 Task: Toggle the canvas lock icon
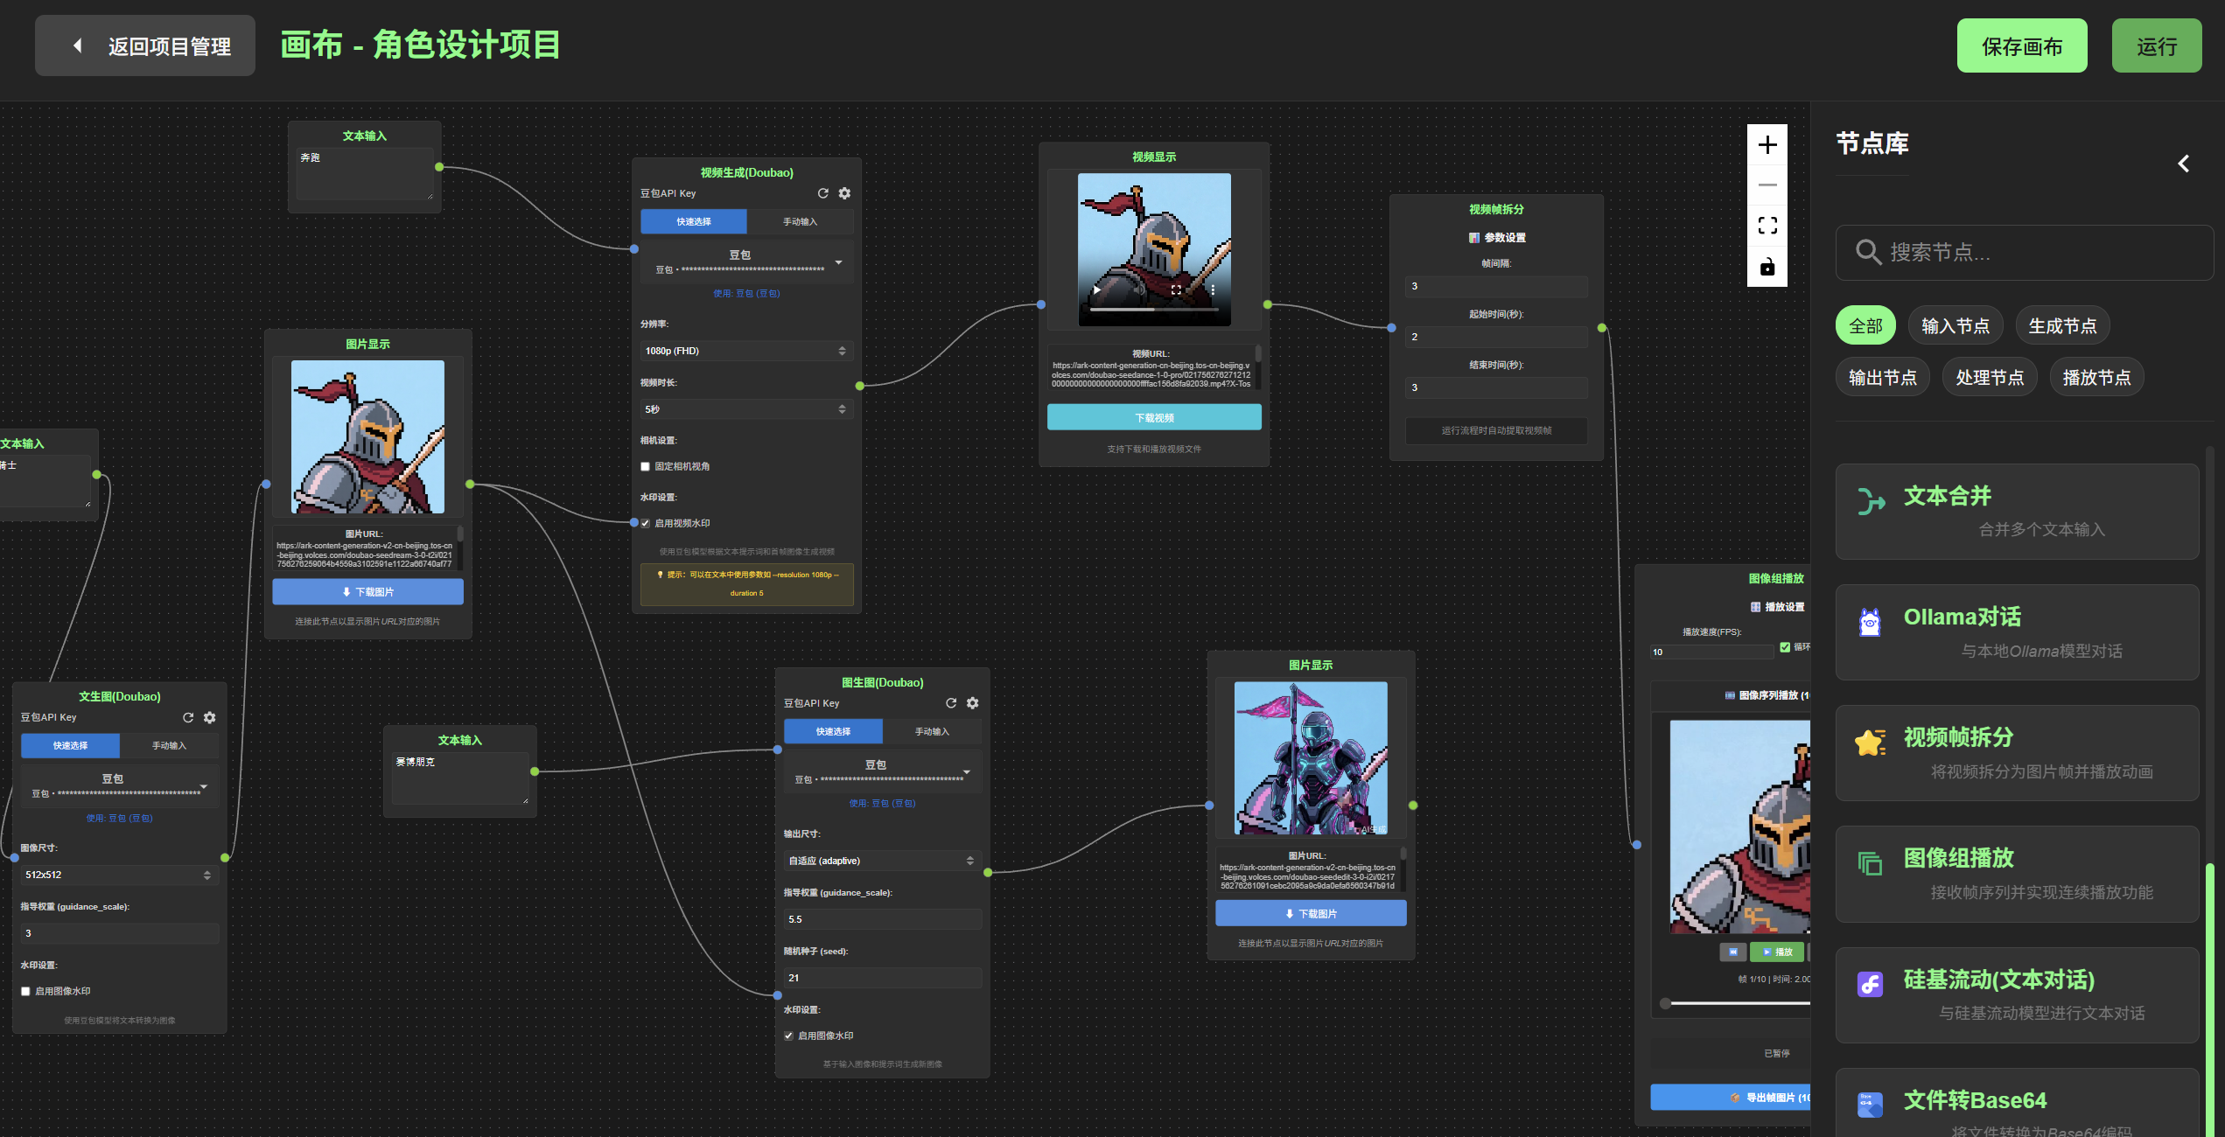1767,267
